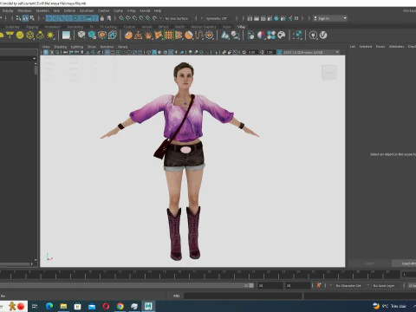Click the V-Ray mesh light shelf icon
The image size is (416, 312).
30,36
